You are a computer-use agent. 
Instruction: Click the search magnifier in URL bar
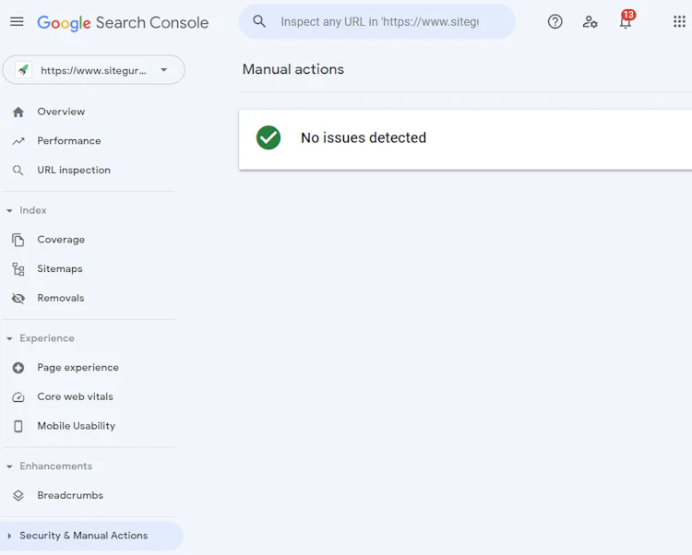pos(259,21)
